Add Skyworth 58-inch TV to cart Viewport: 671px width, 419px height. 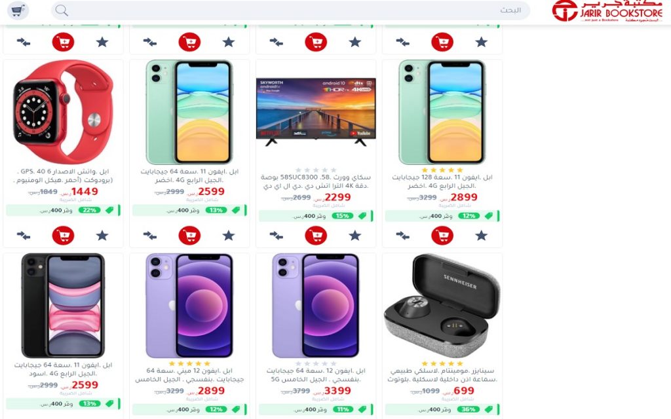pos(316,236)
